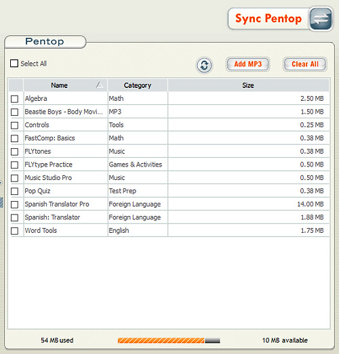Check the Beastie Boys row checkbox
The height and width of the screenshot is (354, 339).
pos(15,112)
